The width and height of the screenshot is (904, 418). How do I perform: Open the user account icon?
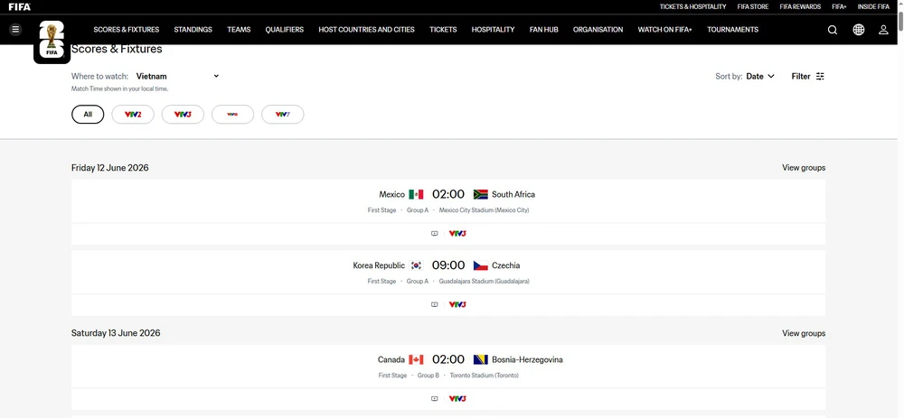[883, 30]
